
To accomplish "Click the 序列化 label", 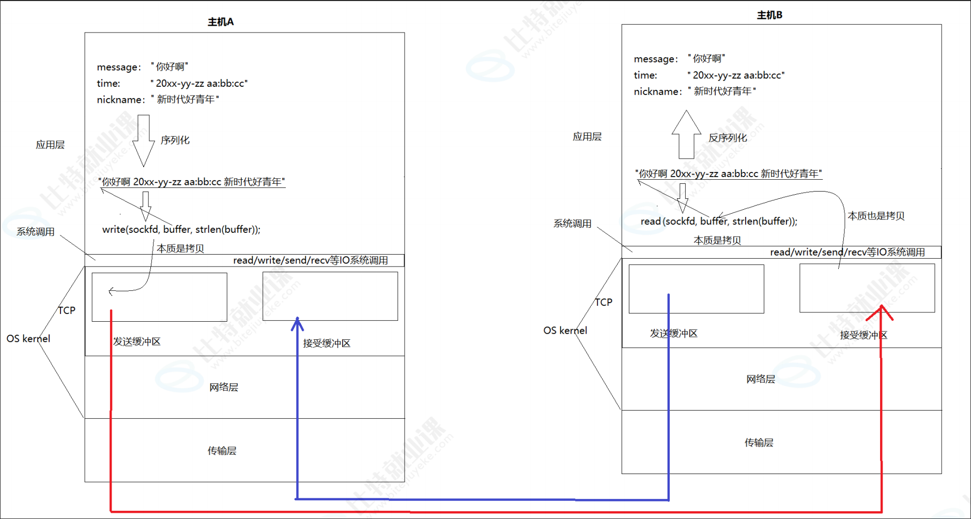I will [x=175, y=140].
